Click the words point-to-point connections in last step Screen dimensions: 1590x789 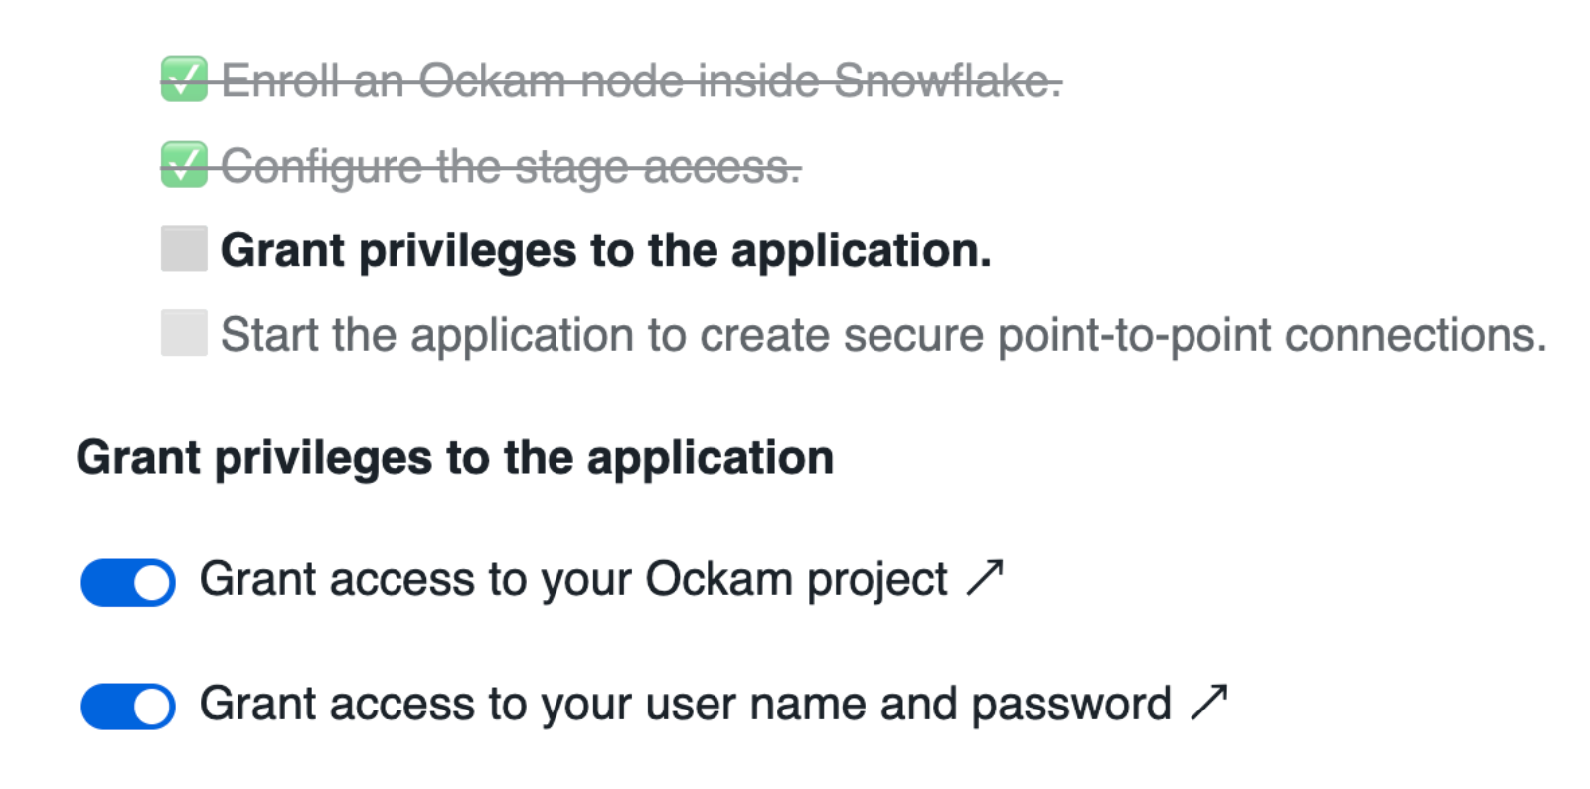tap(1270, 335)
